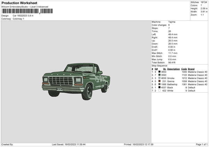Click the Width value 3.81 in

click(x=204, y=12)
